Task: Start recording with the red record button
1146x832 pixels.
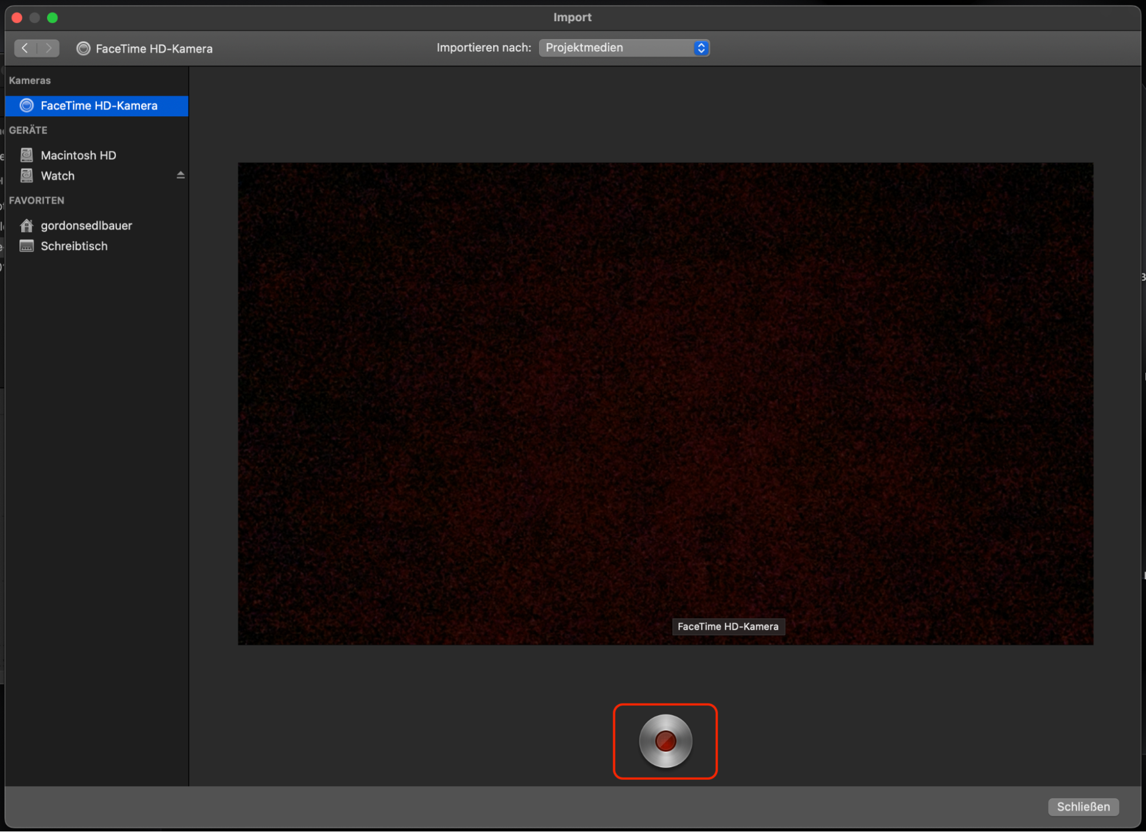Action: click(x=665, y=741)
